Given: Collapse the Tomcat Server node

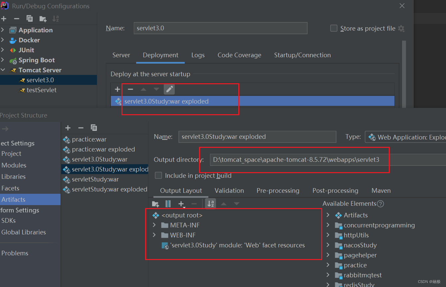Looking at the screenshot, I should (x=3, y=70).
